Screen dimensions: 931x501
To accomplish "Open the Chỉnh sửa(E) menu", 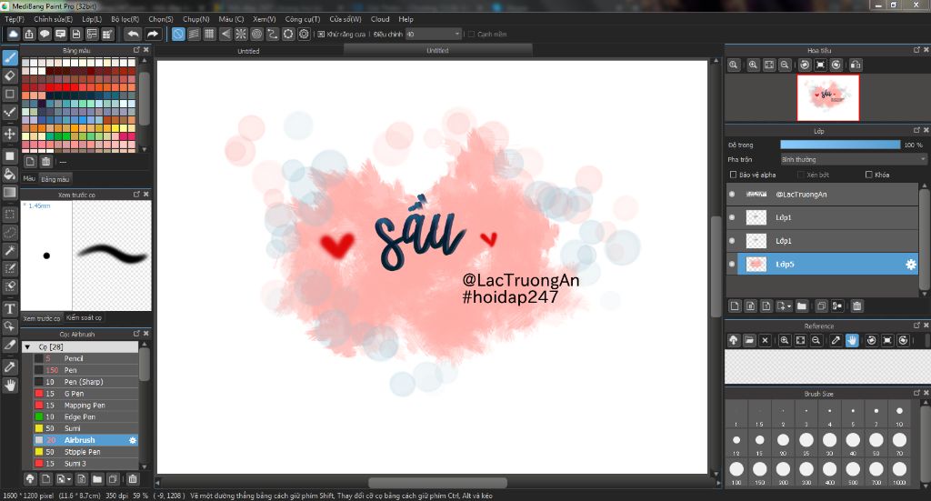I will tap(53, 19).
